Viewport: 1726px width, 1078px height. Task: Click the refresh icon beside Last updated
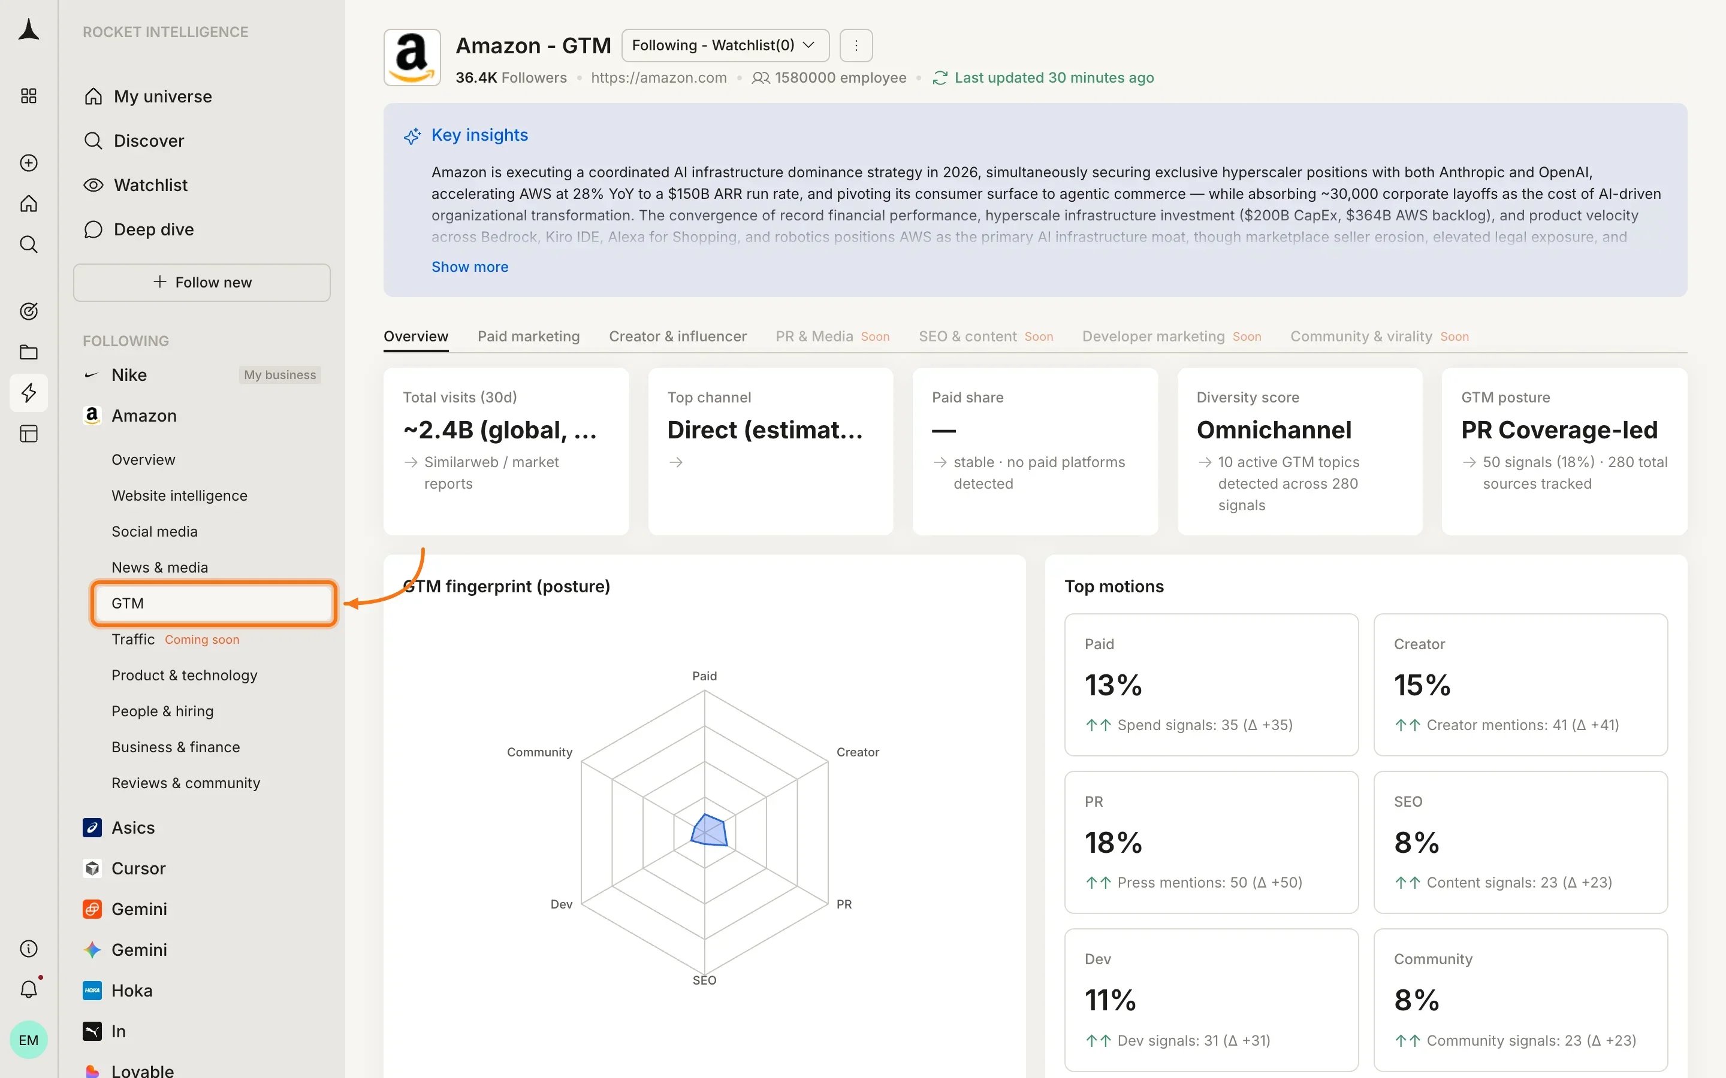click(x=940, y=78)
